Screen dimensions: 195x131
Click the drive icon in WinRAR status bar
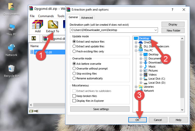click(x=31, y=111)
